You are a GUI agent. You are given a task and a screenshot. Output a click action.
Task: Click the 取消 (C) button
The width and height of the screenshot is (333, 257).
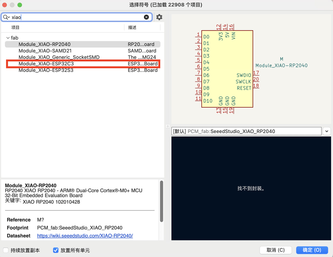276,250
